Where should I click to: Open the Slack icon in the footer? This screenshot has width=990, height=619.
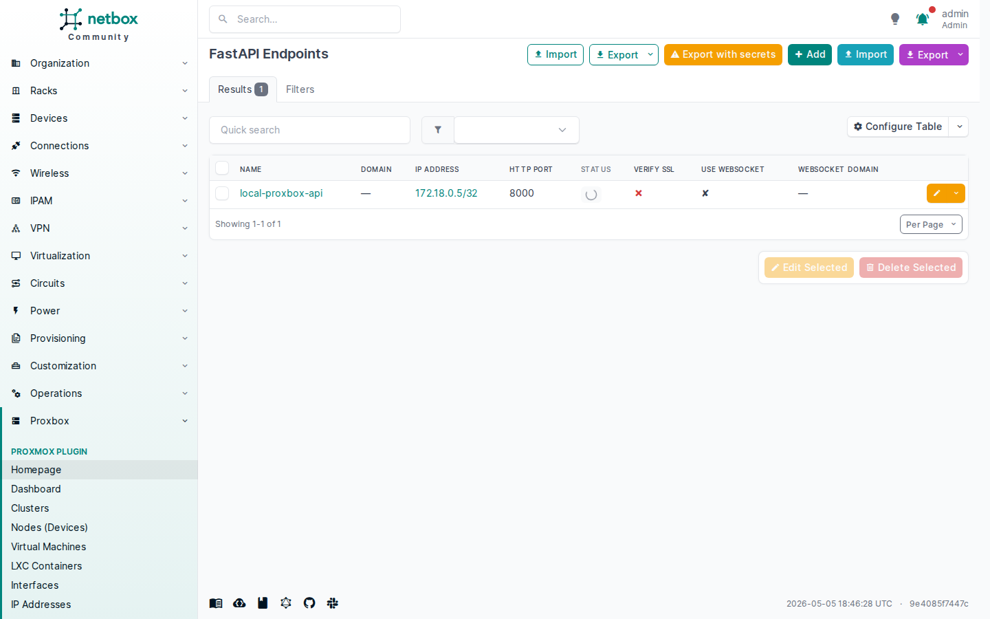click(333, 603)
